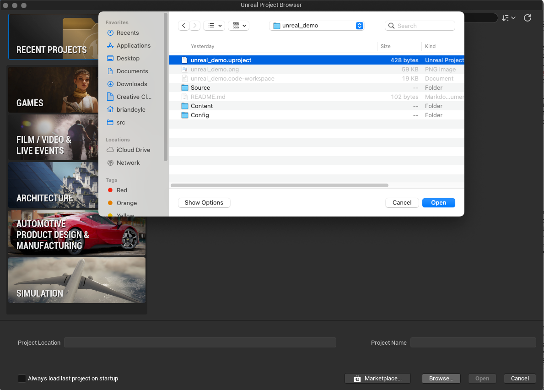Click the Marketplace... button
This screenshot has height=390, width=544.
coord(377,378)
